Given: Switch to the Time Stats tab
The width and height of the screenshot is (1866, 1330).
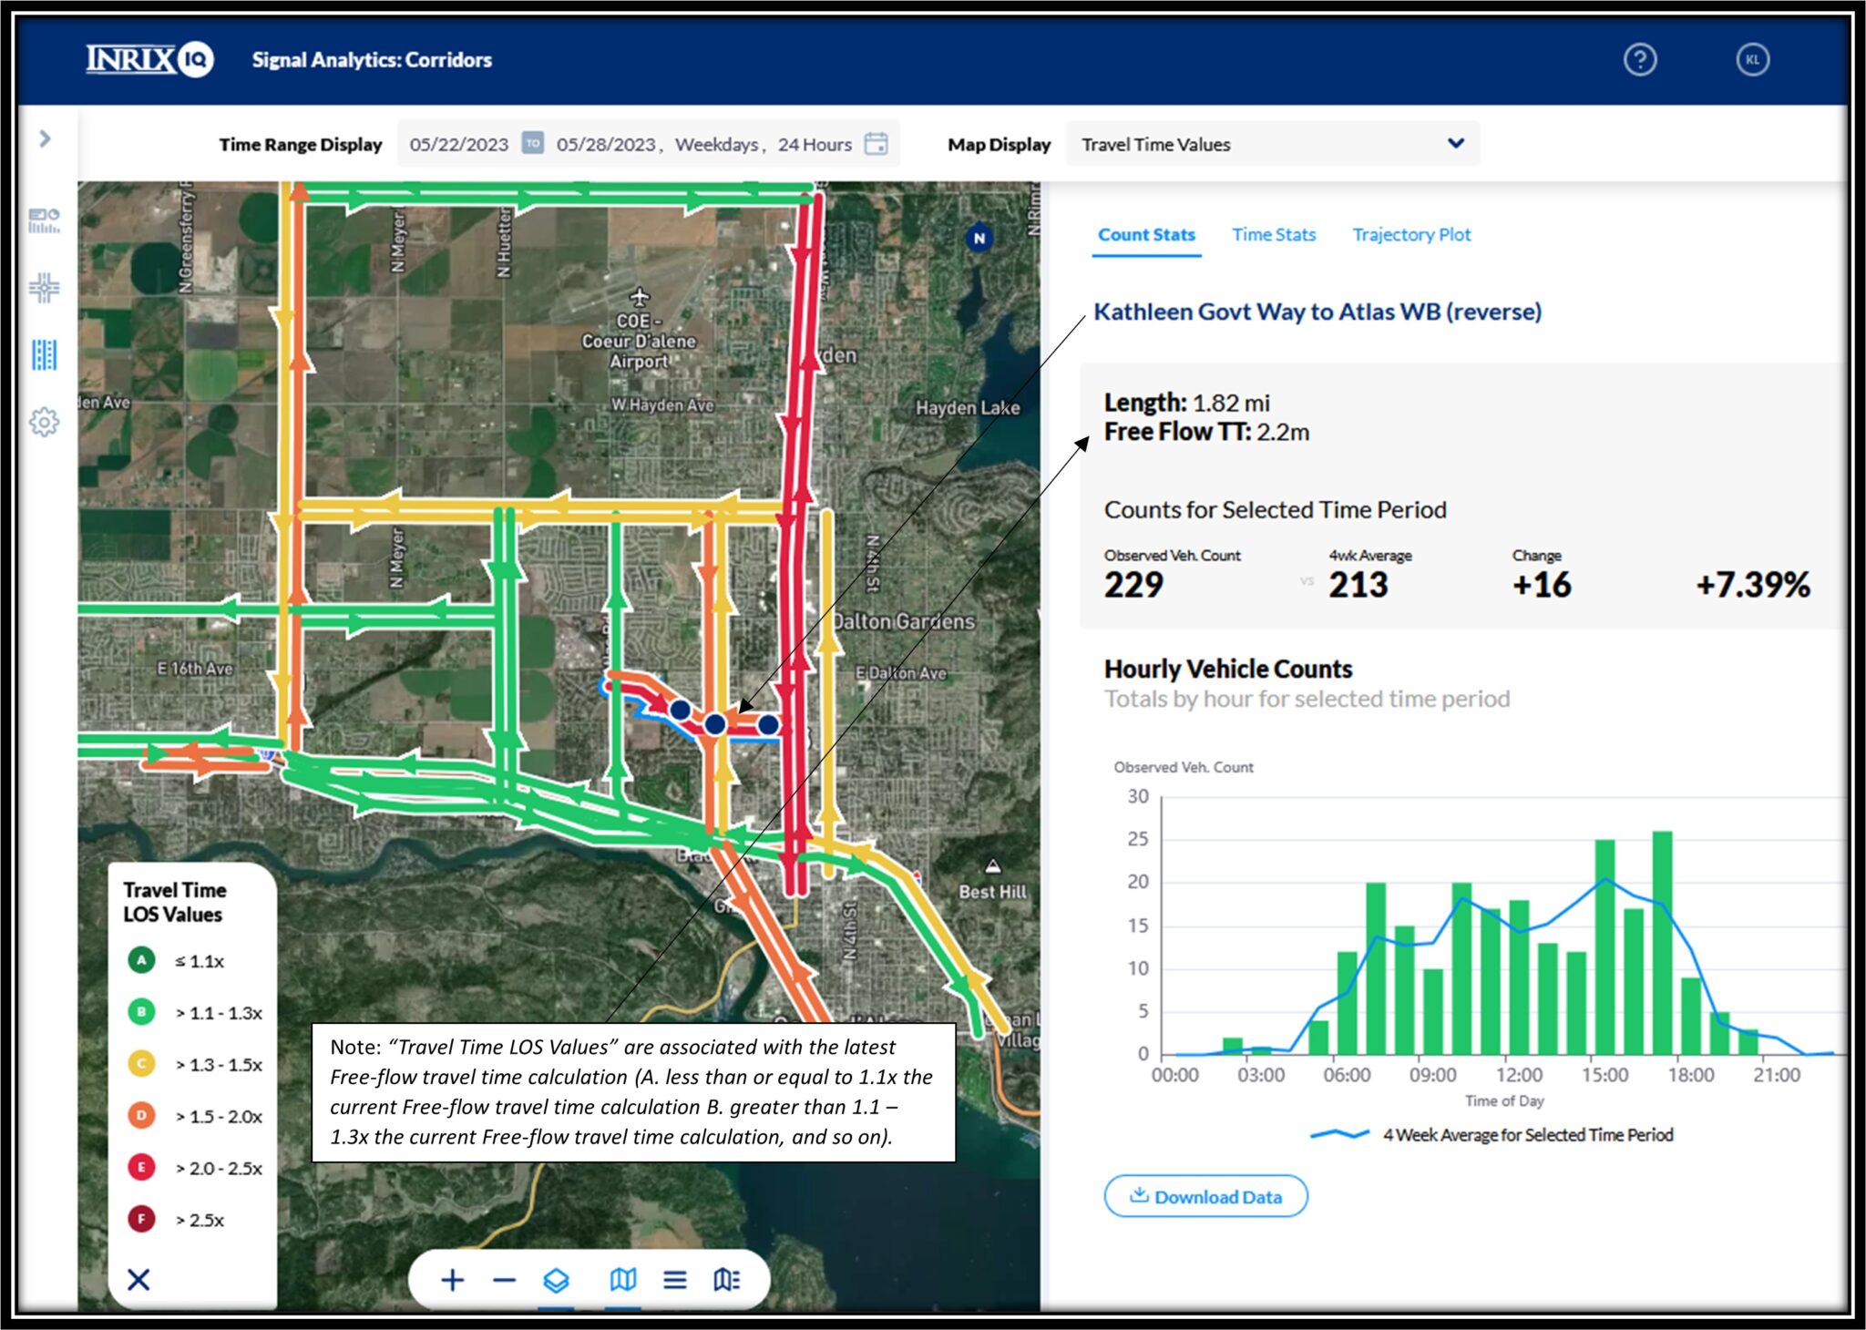Looking at the screenshot, I should pos(1273,234).
